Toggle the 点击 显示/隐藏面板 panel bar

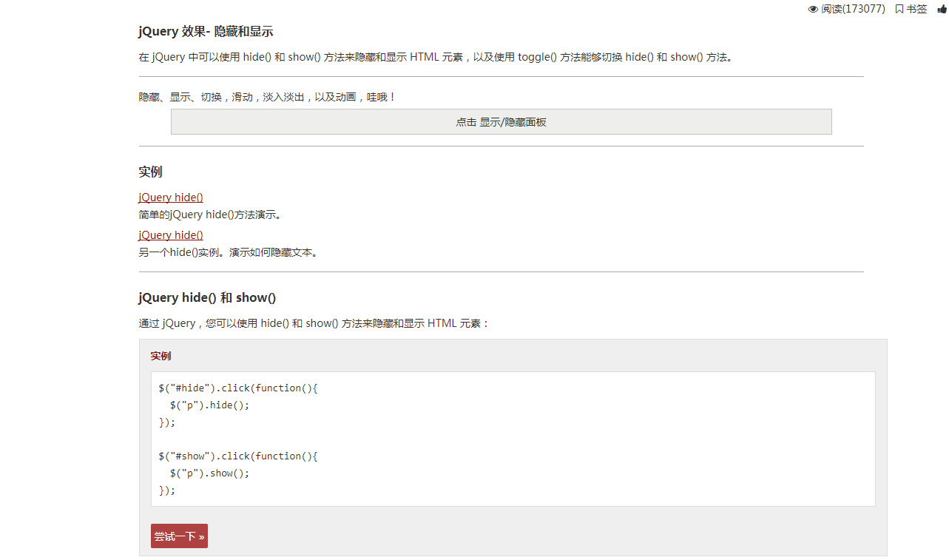(x=501, y=122)
